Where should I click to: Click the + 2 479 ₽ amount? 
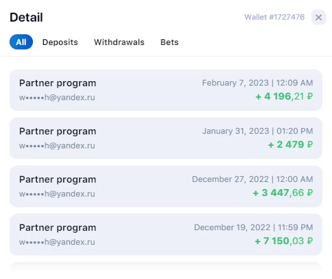tap(290, 145)
